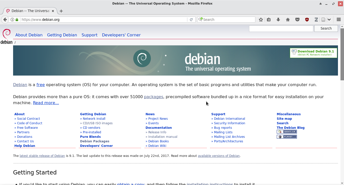Open Site map link
This screenshot has width=344, height=185.
point(284,119)
